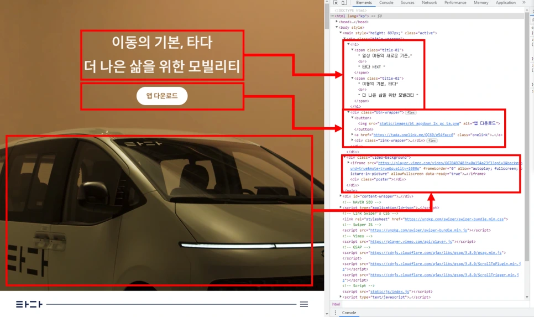The height and width of the screenshot is (317, 534).
Task: Select the '타다 NEXT' text node
Action: click(371, 67)
